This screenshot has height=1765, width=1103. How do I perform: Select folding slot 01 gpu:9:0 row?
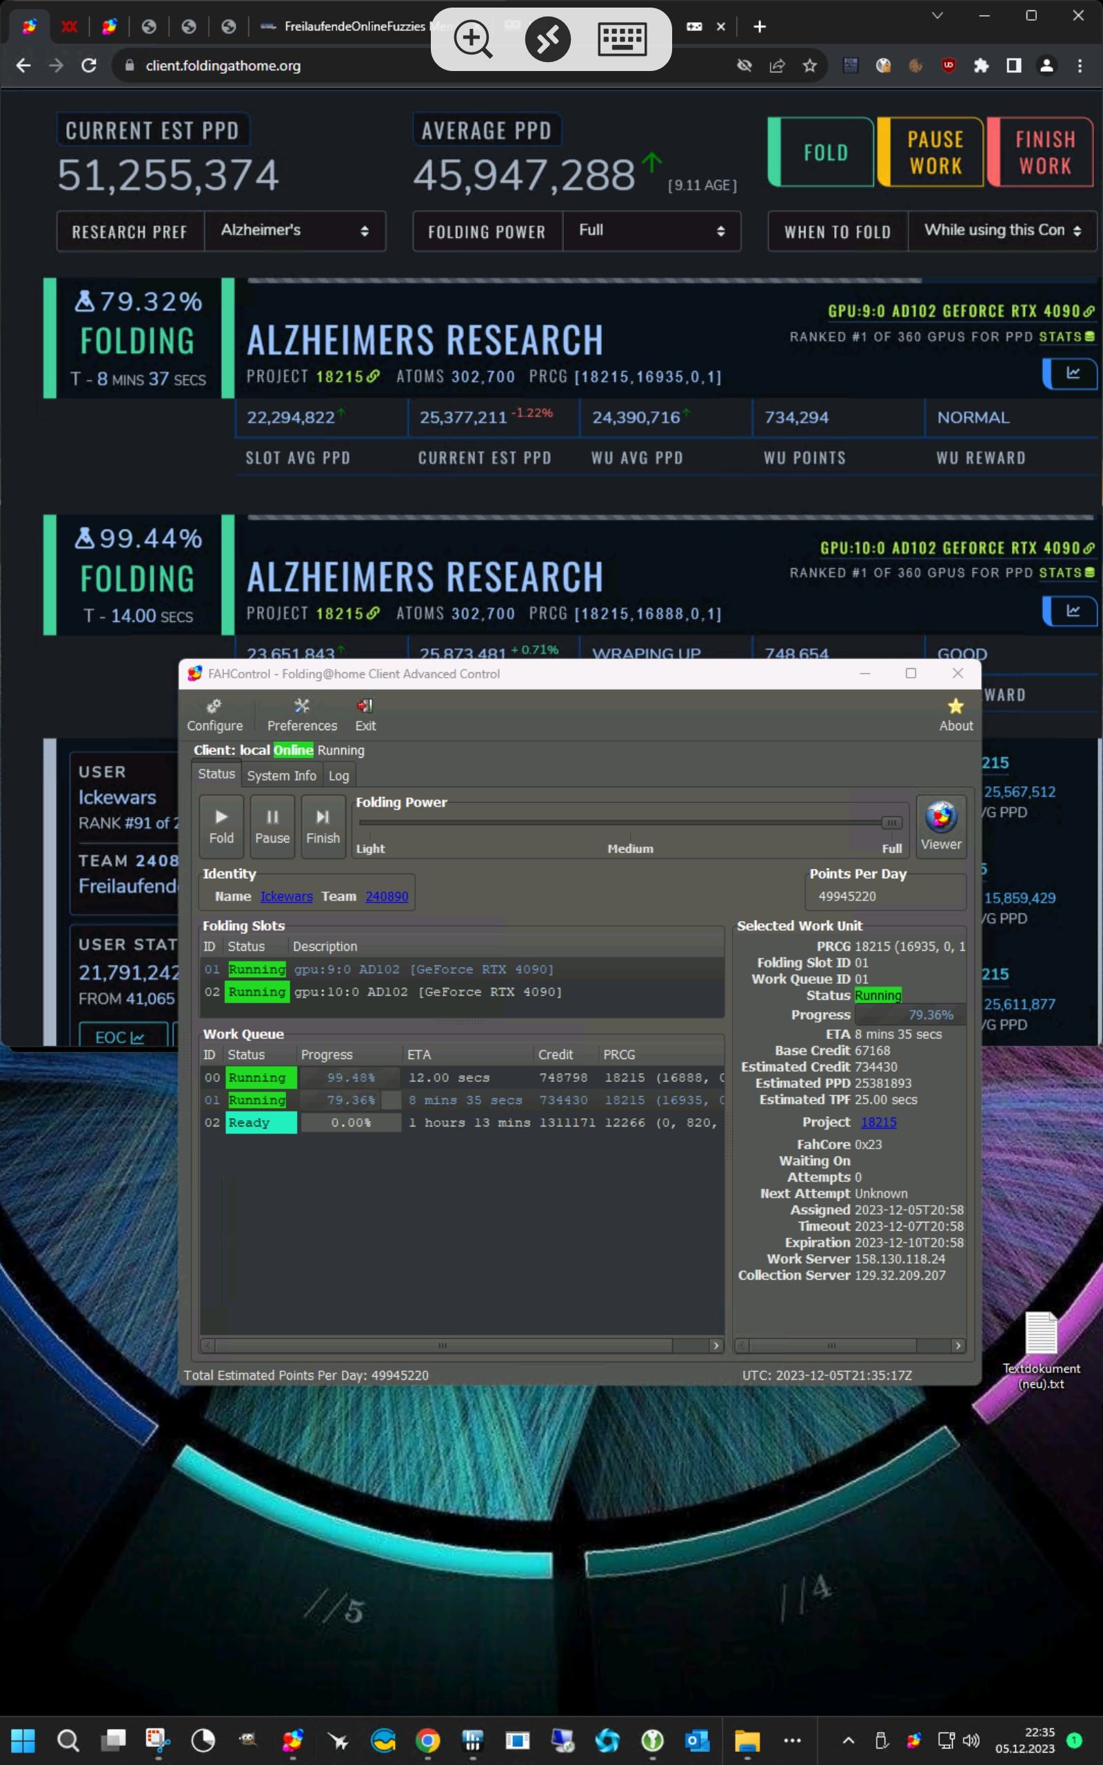pos(462,969)
